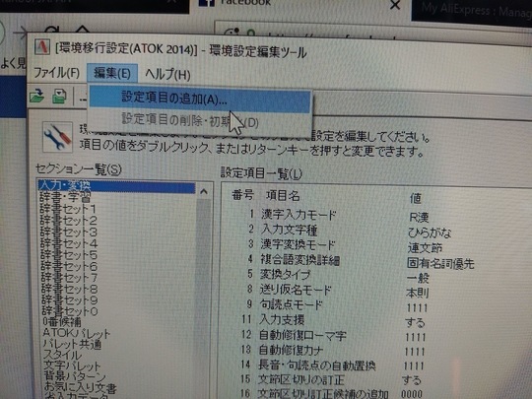Open the ヘルプ(H) menu
532x399 pixels.
[x=167, y=74]
